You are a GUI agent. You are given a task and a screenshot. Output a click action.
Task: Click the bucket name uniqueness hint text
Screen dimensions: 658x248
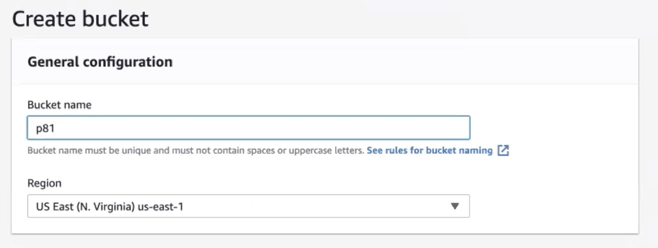196,150
